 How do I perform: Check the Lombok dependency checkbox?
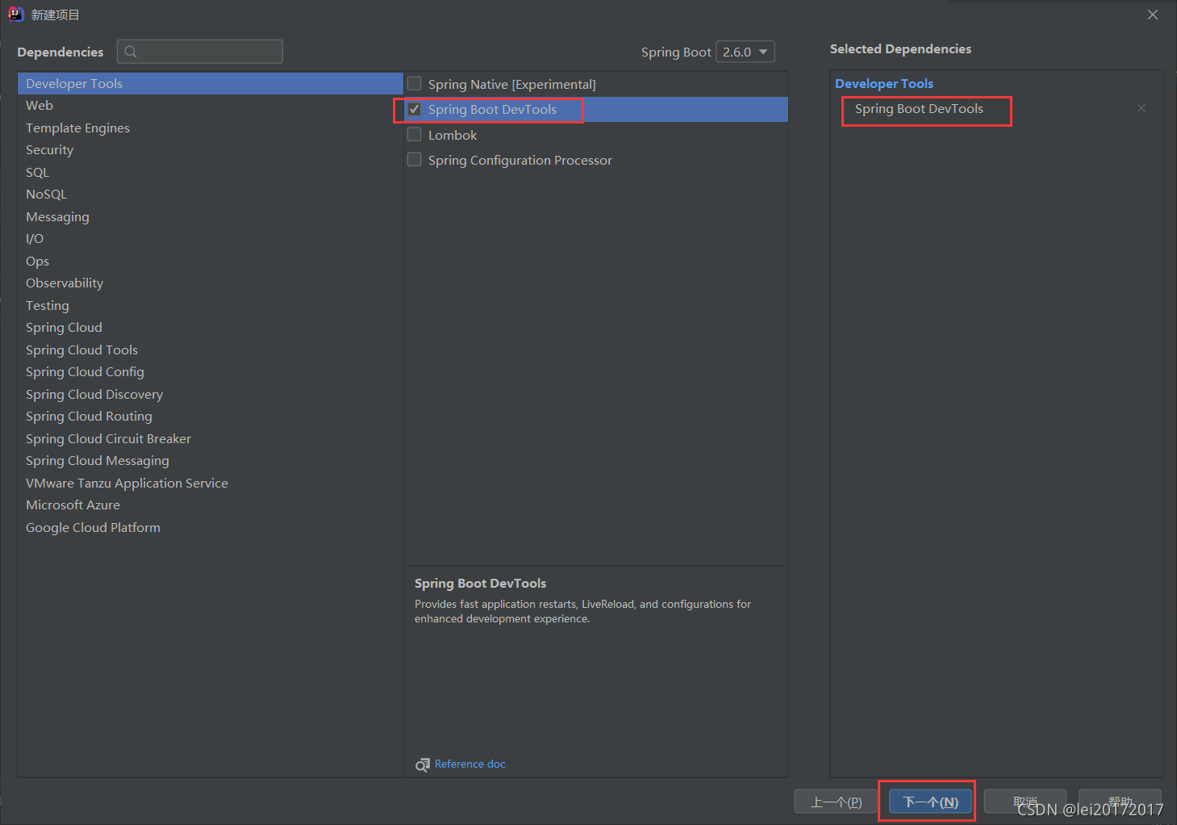[415, 134]
